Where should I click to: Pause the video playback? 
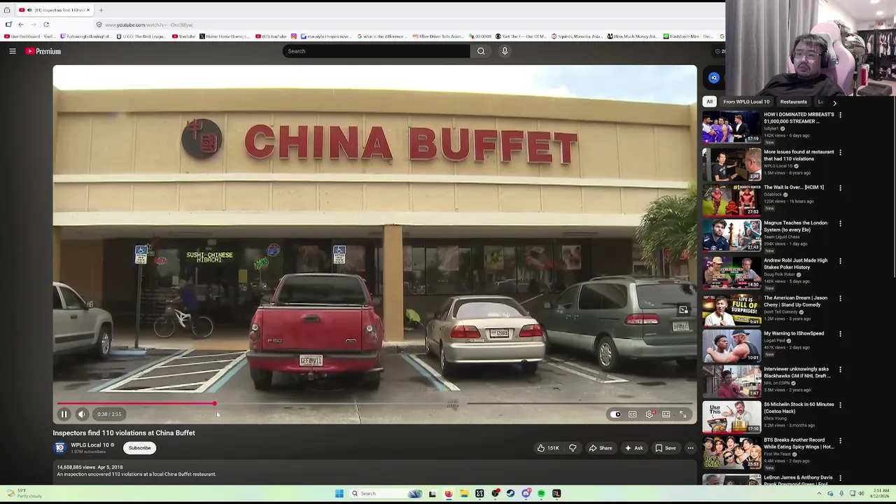pos(64,414)
